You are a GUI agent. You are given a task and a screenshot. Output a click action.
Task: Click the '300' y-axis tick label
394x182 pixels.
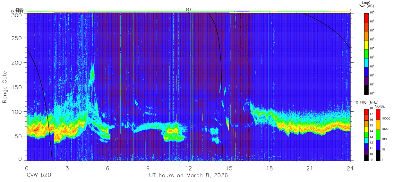coord(17,15)
